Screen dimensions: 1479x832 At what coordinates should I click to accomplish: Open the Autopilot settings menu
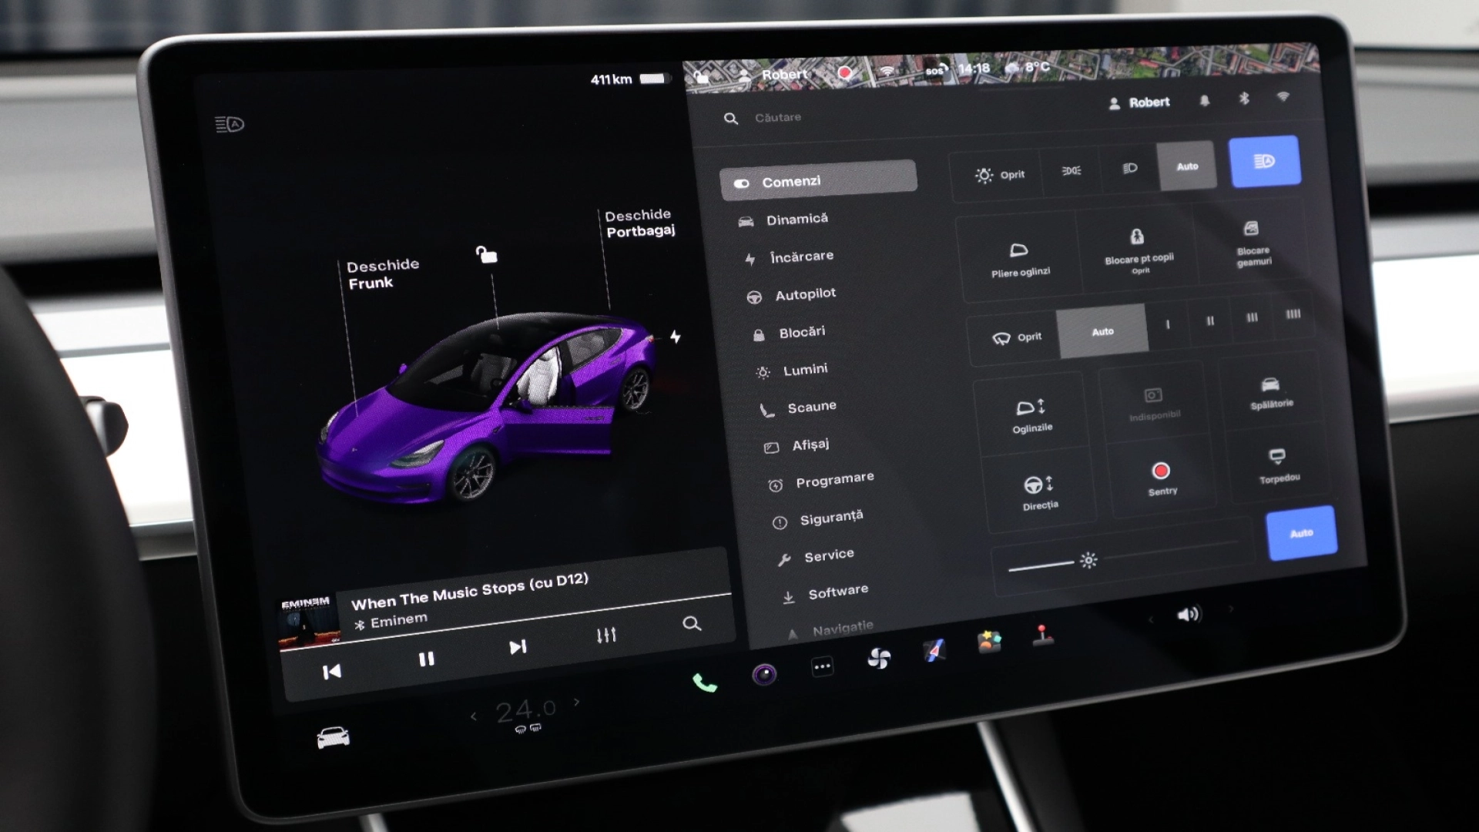(x=805, y=294)
